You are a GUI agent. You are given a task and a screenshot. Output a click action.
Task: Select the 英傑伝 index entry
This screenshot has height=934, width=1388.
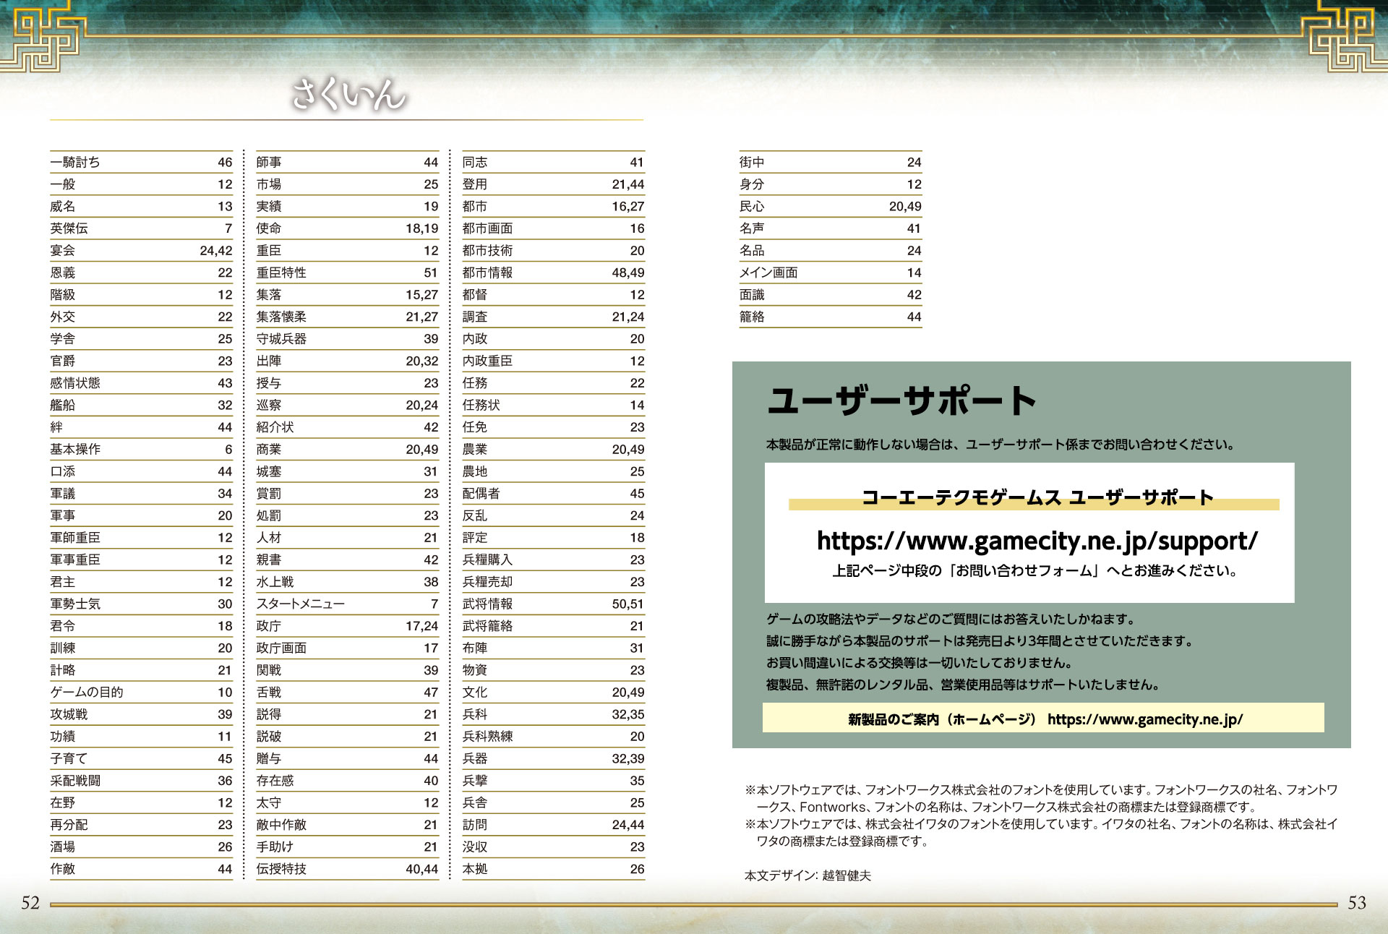pos(69,228)
